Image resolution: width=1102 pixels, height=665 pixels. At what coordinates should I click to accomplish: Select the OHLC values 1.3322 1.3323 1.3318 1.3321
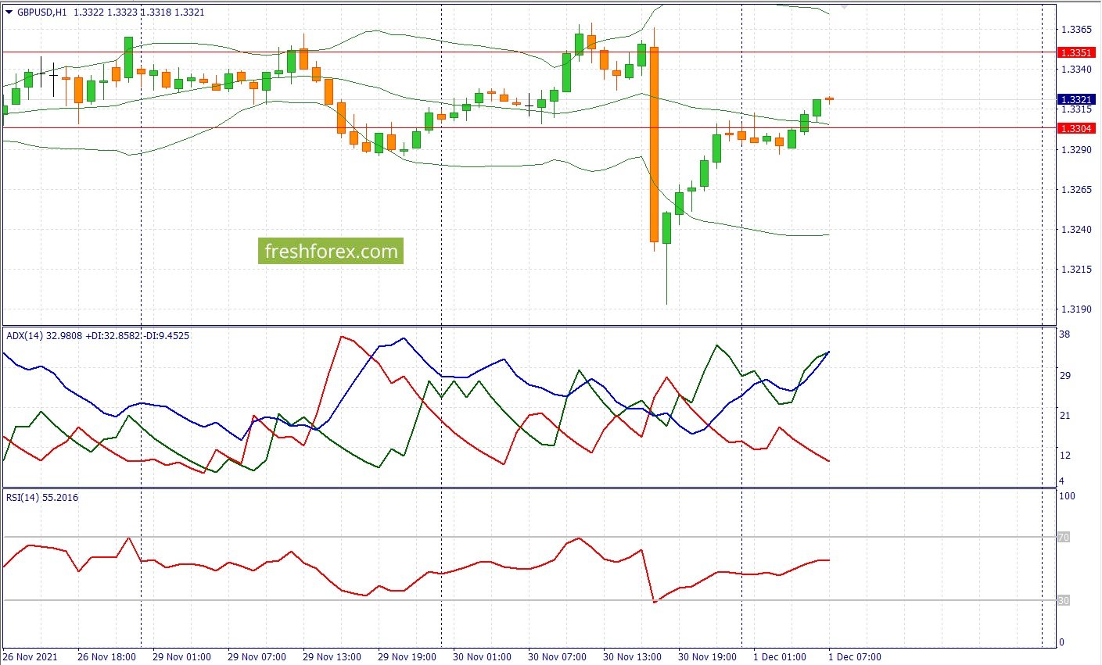(139, 13)
